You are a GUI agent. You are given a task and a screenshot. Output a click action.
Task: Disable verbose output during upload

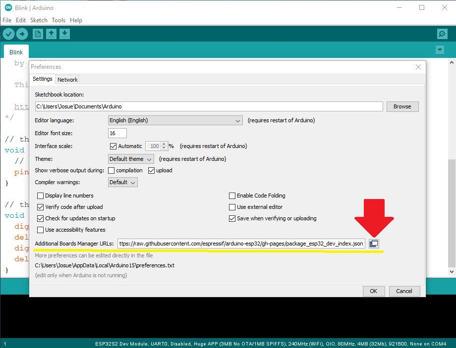pos(151,170)
